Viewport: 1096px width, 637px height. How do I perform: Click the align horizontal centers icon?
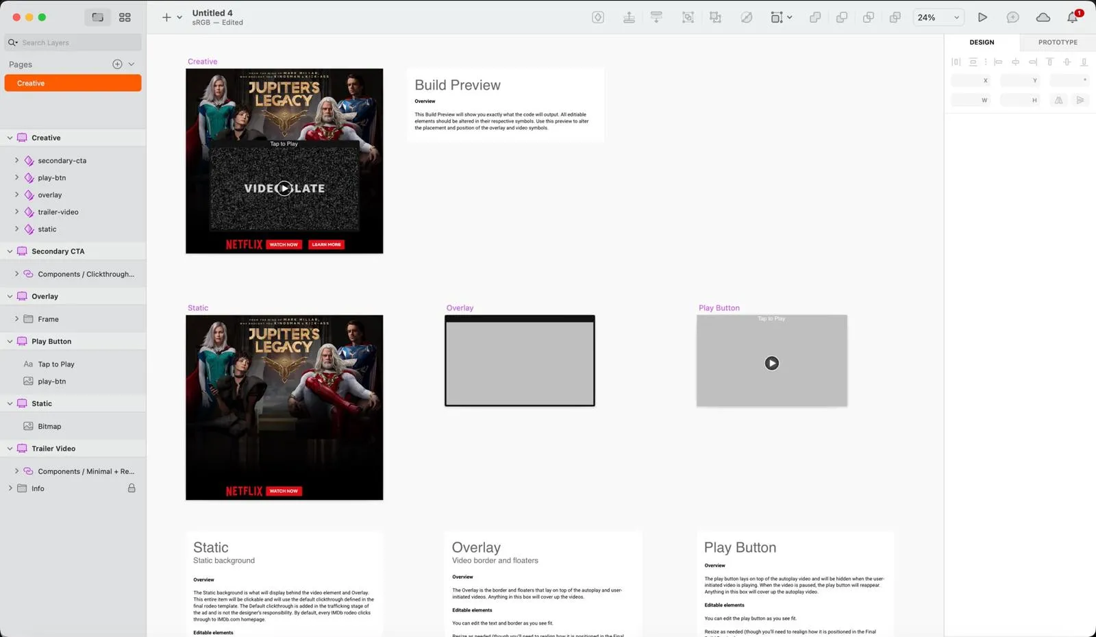pyautogui.click(x=1015, y=62)
